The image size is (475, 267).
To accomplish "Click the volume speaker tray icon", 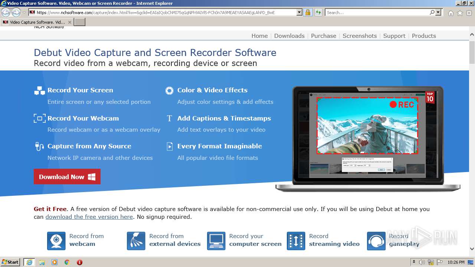I will pos(422,262).
